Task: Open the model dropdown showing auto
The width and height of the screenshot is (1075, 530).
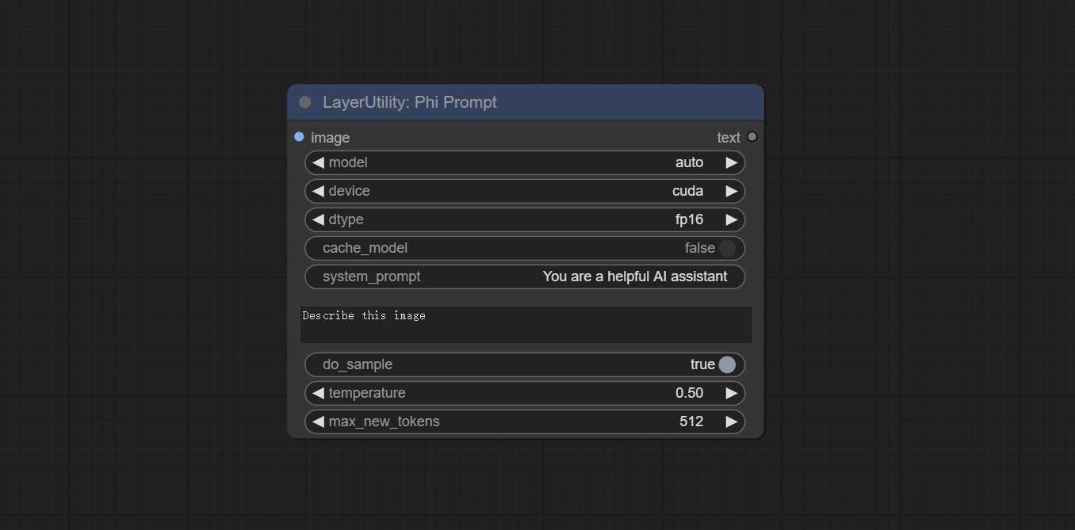Action: coord(525,162)
